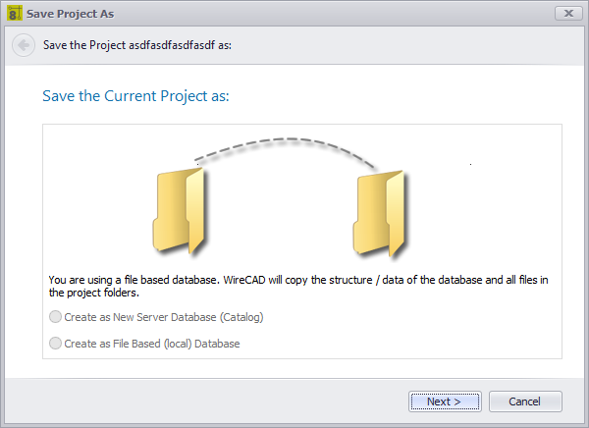Select Create as New Server Database radio circle
The image size is (589, 428).
point(55,317)
